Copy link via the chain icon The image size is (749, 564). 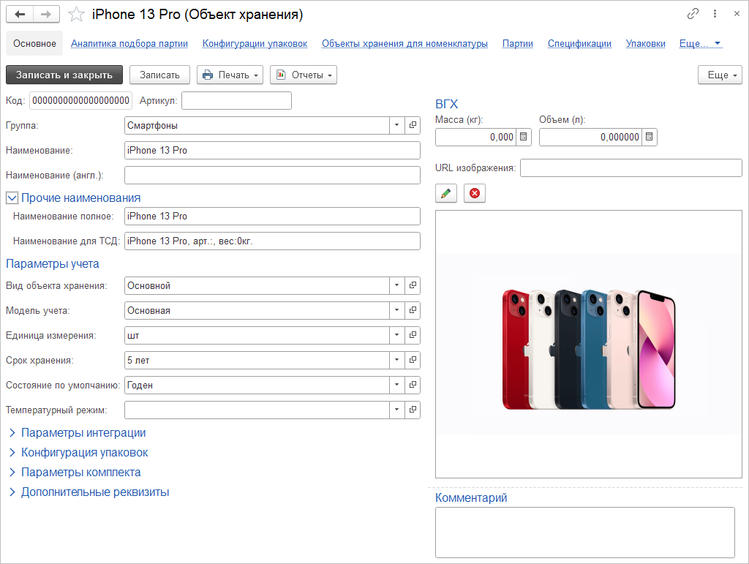(693, 14)
